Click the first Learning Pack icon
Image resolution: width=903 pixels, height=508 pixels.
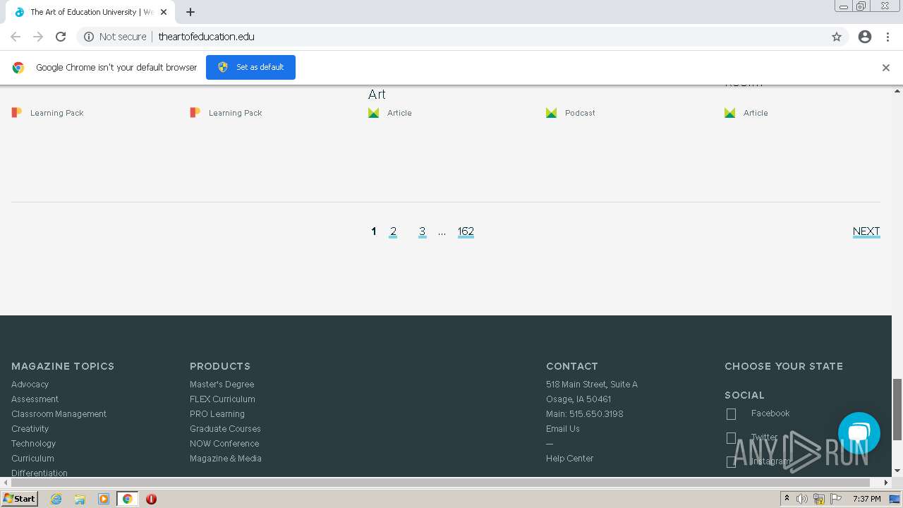(x=17, y=112)
